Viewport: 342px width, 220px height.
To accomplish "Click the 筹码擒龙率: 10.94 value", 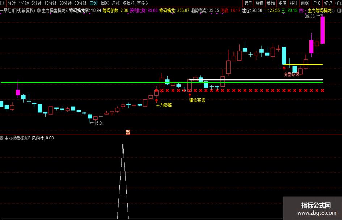I will tap(85, 10).
